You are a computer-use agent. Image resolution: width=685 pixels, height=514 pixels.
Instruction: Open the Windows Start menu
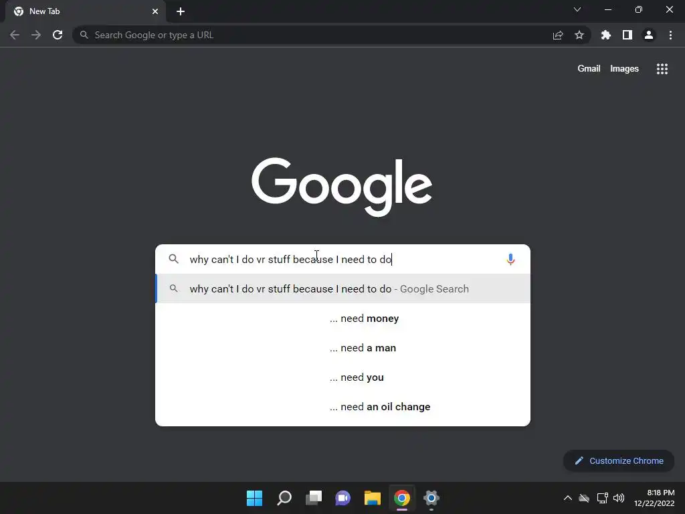click(x=255, y=498)
